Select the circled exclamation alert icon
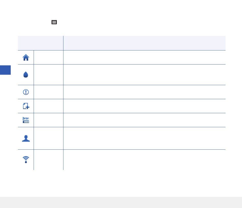This screenshot has height=208, width=242. pyautogui.click(x=26, y=92)
